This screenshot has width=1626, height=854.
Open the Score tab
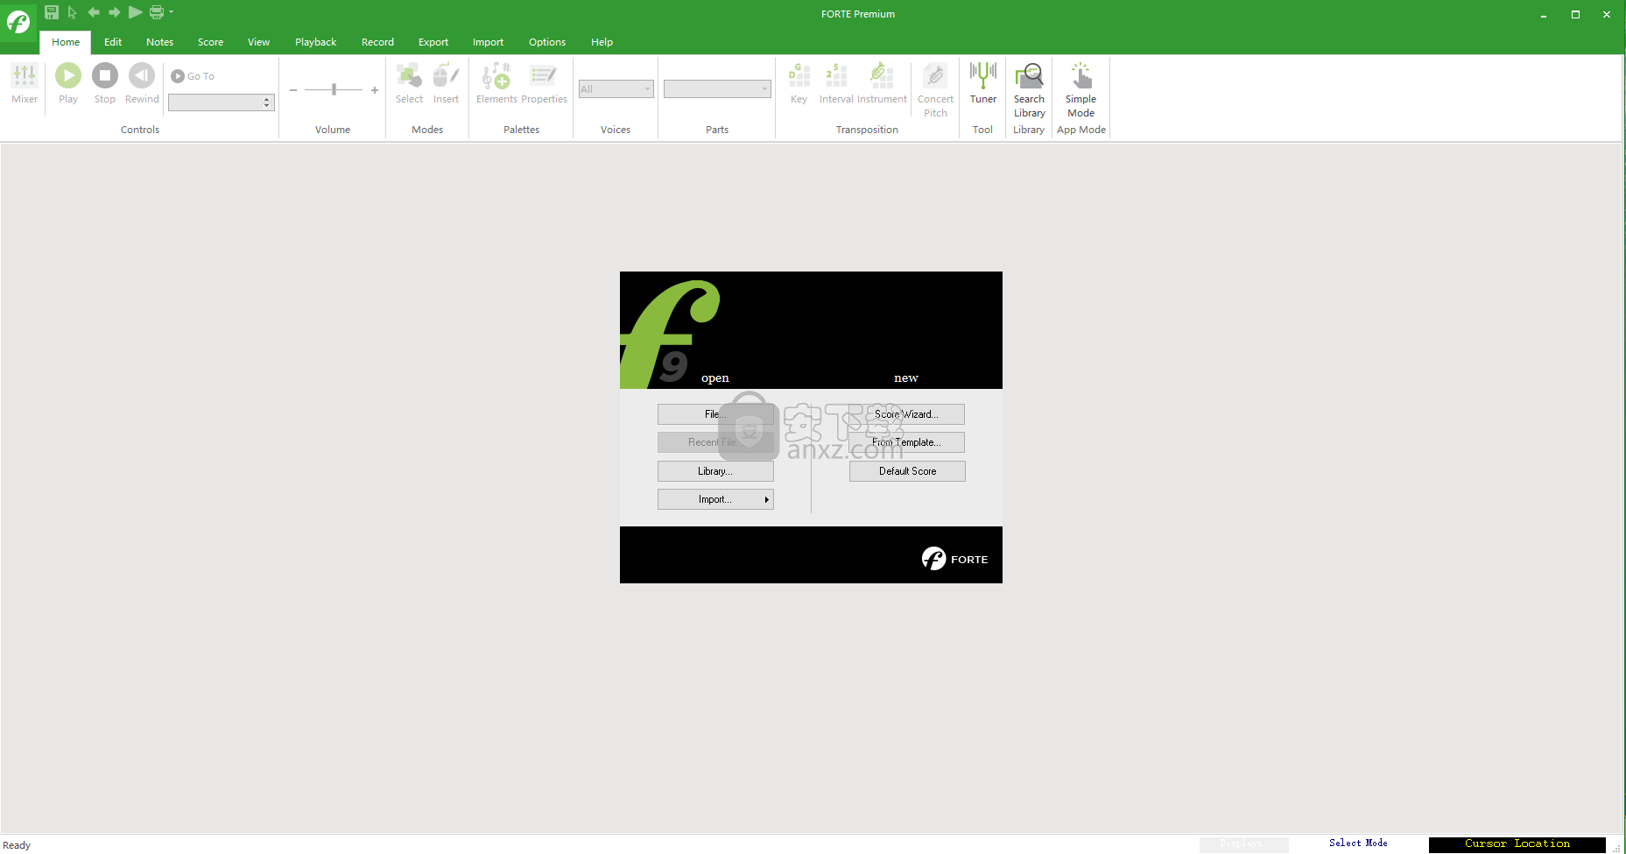pyautogui.click(x=210, y=42)
